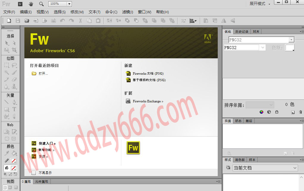
Task: Select the Rectangle tool
Action: click(x=7, y=109)
